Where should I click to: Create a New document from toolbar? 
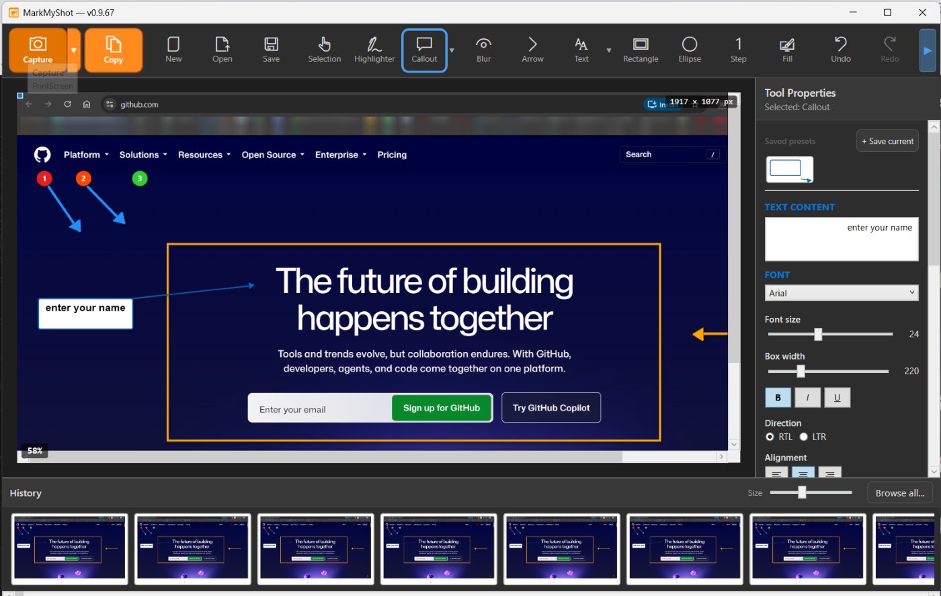[x=173, y=50]
